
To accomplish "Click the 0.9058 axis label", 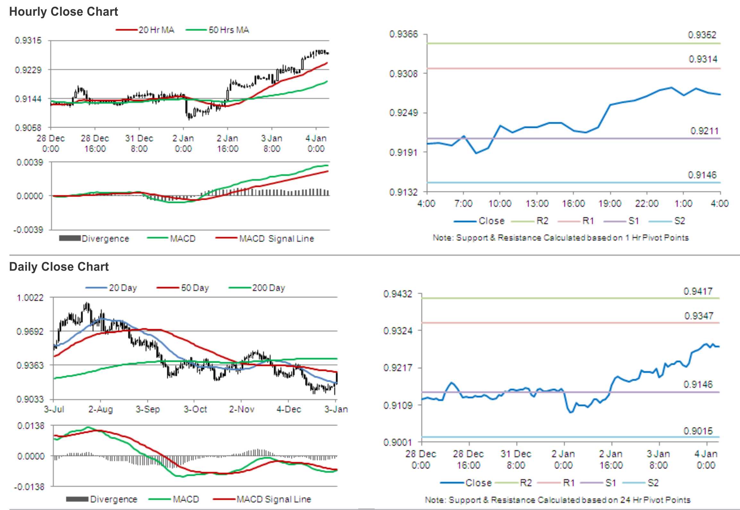I will 28,128.
